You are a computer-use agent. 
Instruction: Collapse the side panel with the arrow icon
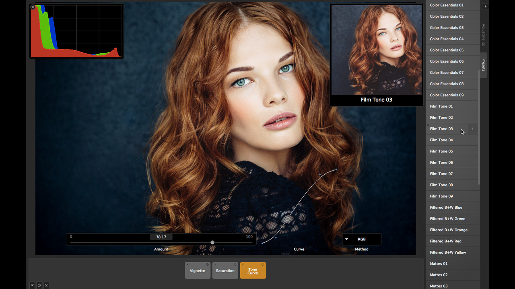485,6
